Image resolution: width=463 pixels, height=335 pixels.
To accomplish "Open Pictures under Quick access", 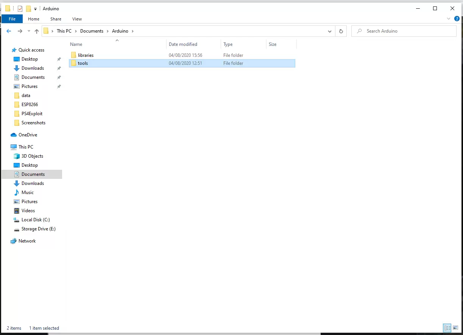I will (x=30, y=86).
